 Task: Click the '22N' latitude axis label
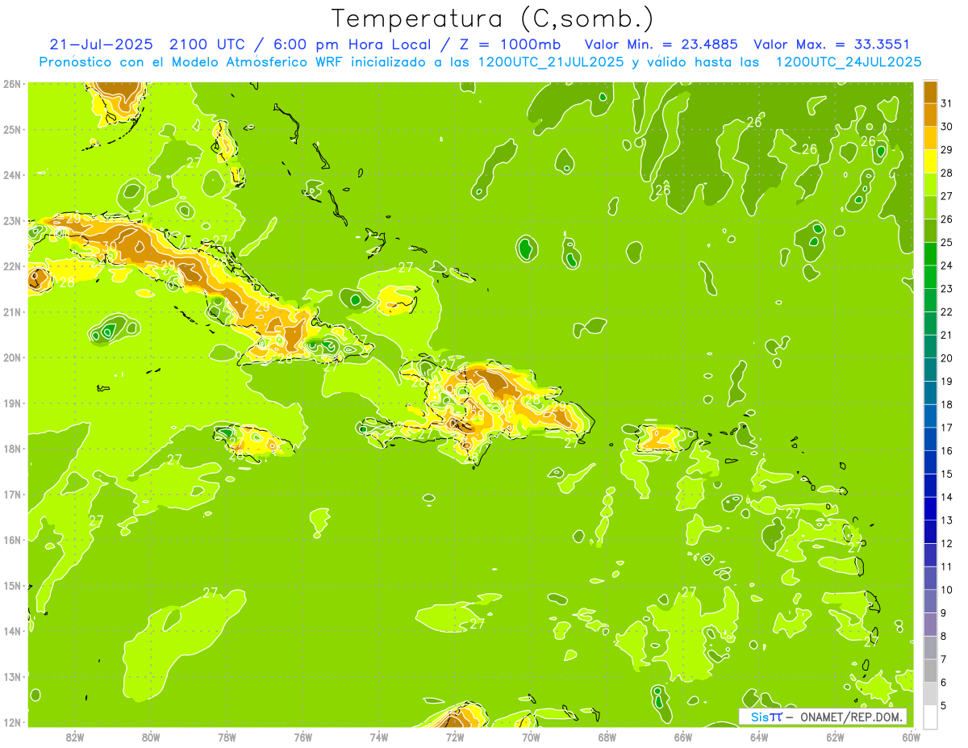point(12,266)
